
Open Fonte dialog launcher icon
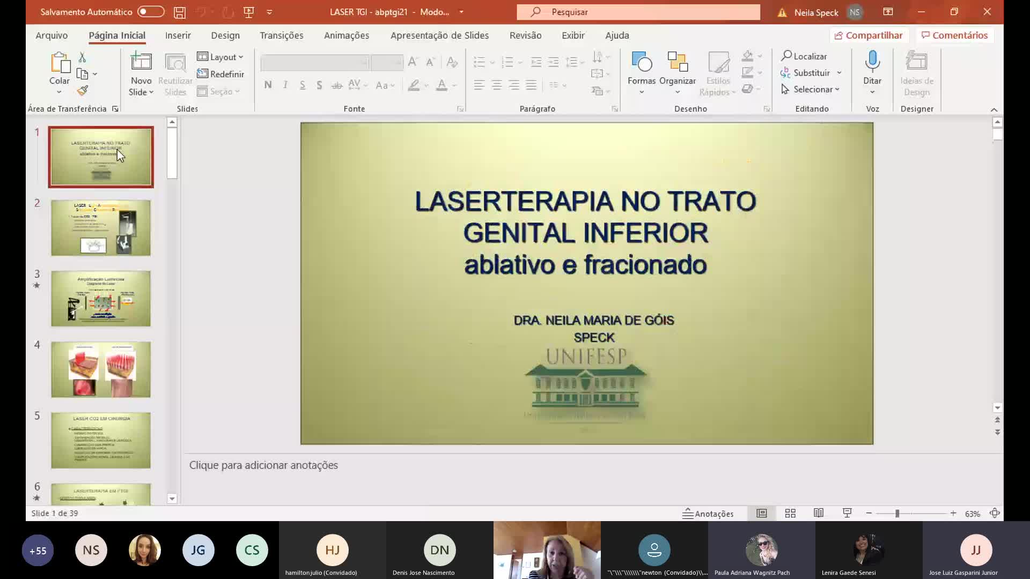460,109
